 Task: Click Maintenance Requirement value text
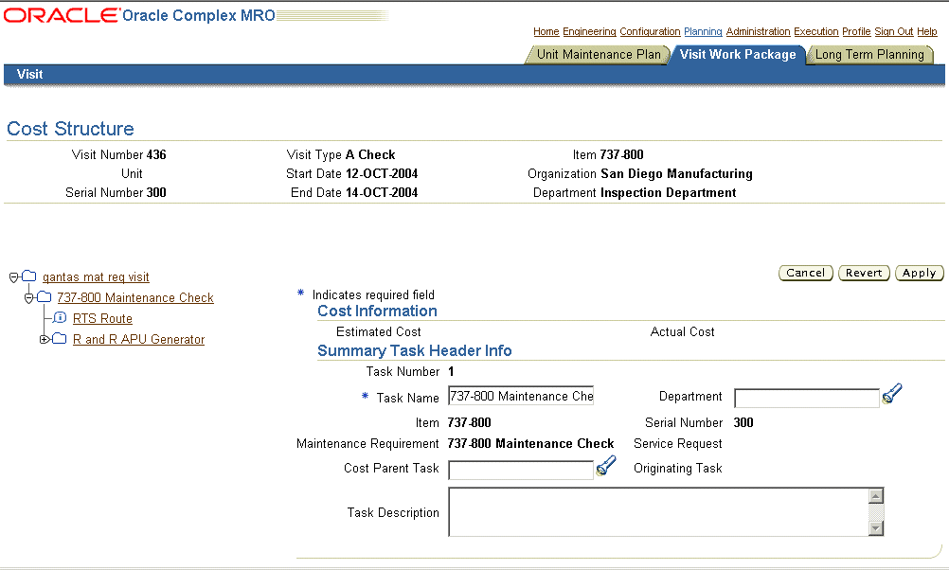tap(530, 443)
